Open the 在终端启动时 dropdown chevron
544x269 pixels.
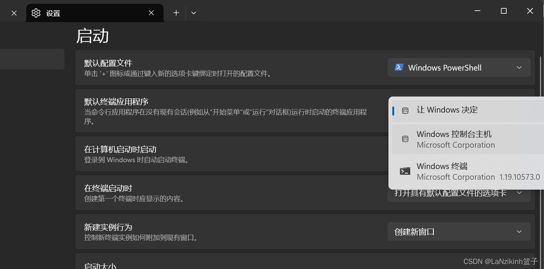(519, 193)
